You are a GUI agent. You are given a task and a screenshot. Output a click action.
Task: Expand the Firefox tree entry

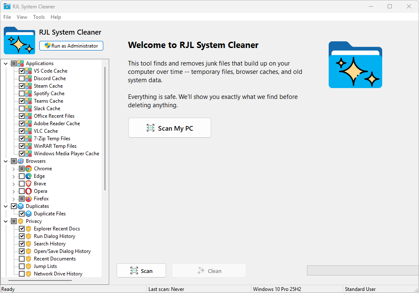pos(13,199)
